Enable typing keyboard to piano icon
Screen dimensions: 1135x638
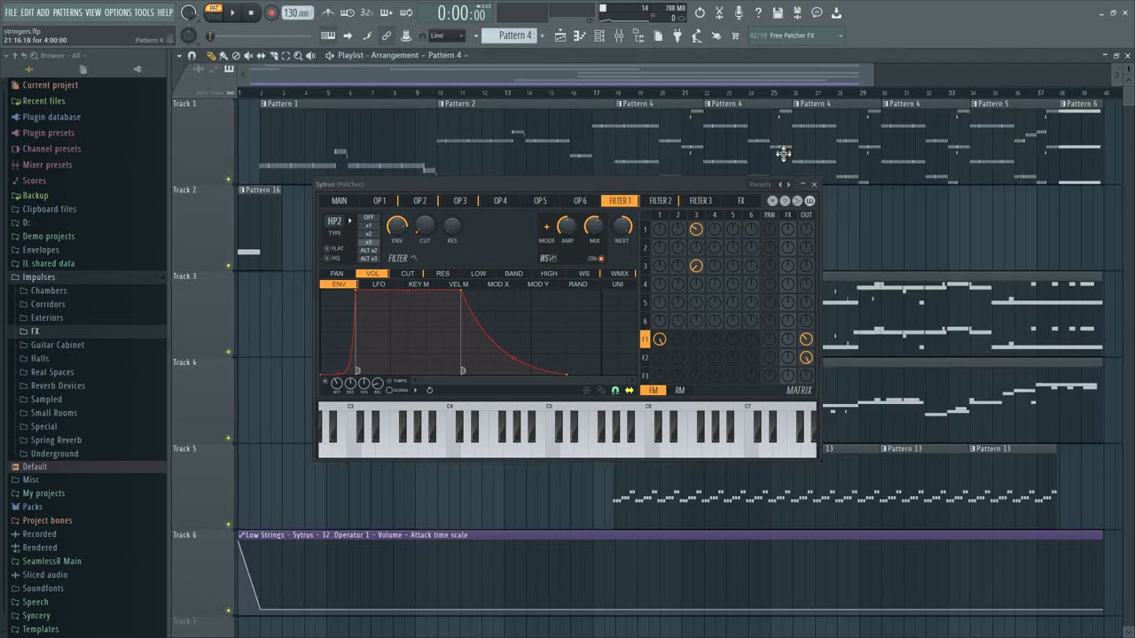click(x=328, y=35)
